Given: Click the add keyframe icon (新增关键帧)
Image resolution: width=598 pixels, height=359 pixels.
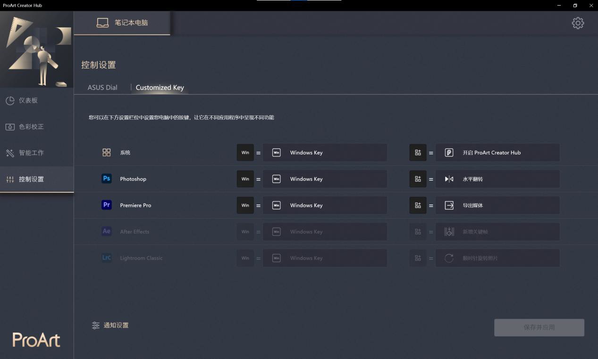Looking at the screenshot, I should pyautogui.click(x=449, y=232).
